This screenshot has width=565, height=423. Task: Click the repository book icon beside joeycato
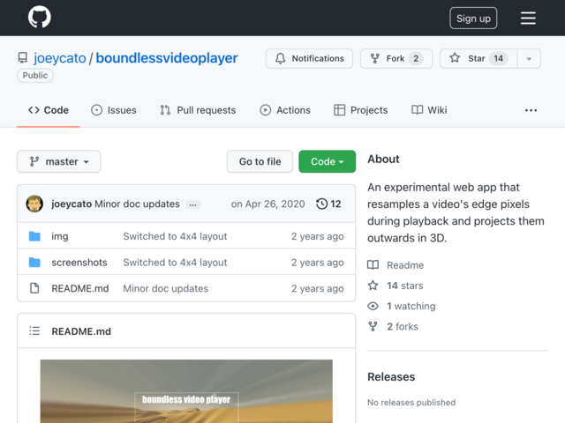[23, 58]
